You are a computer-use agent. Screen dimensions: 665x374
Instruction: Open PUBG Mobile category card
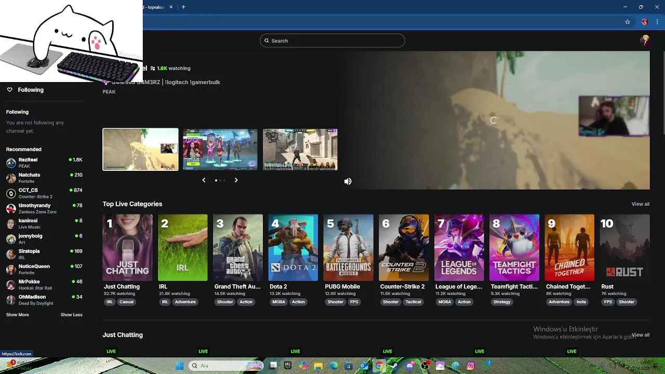tap(349, 247)
